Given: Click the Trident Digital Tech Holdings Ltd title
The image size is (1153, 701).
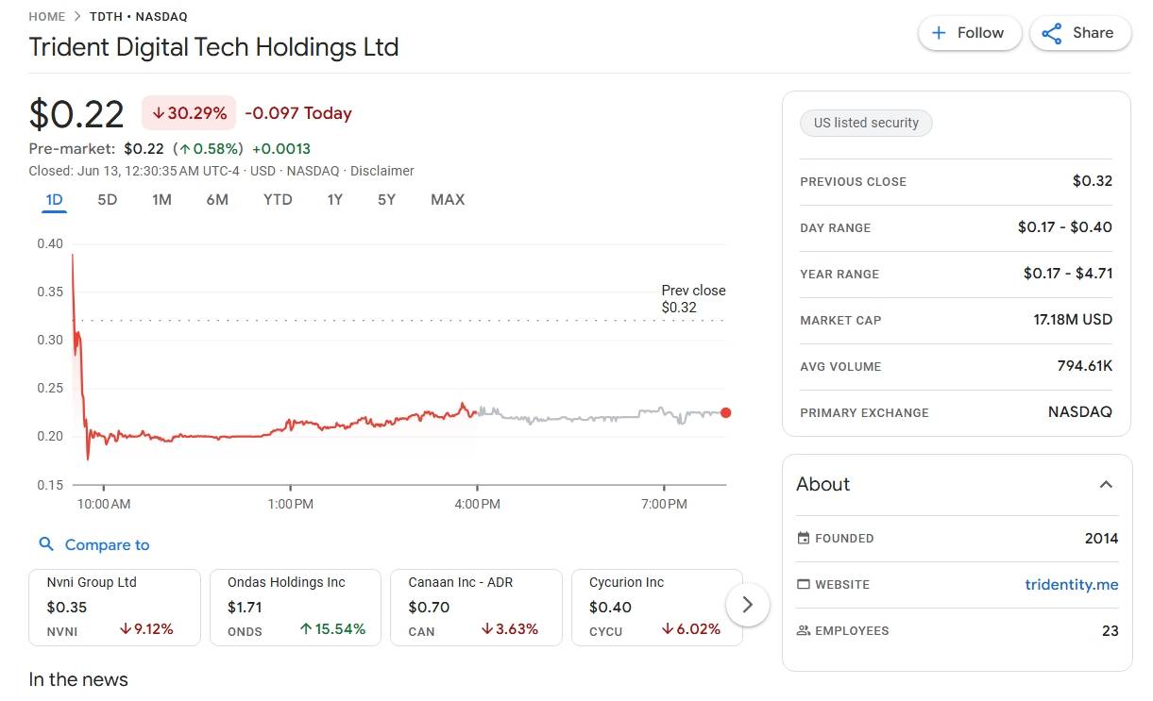Looking at the screenshot, I should click(x=214, y=46).
